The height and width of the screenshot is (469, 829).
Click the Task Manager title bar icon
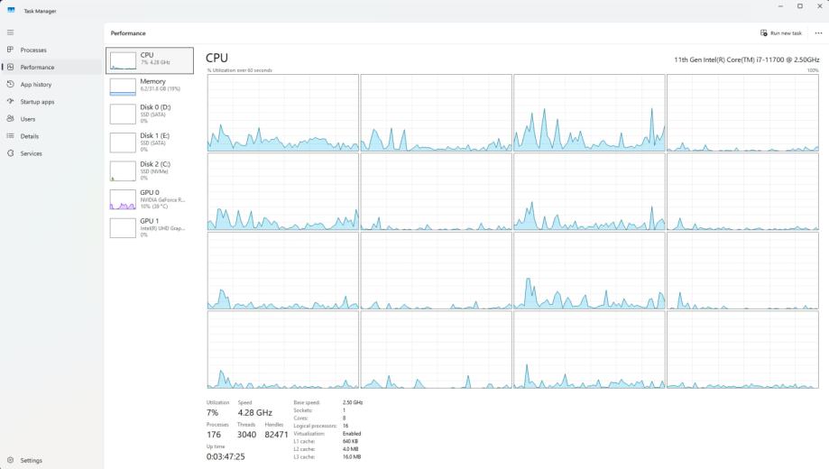(11, 11)
